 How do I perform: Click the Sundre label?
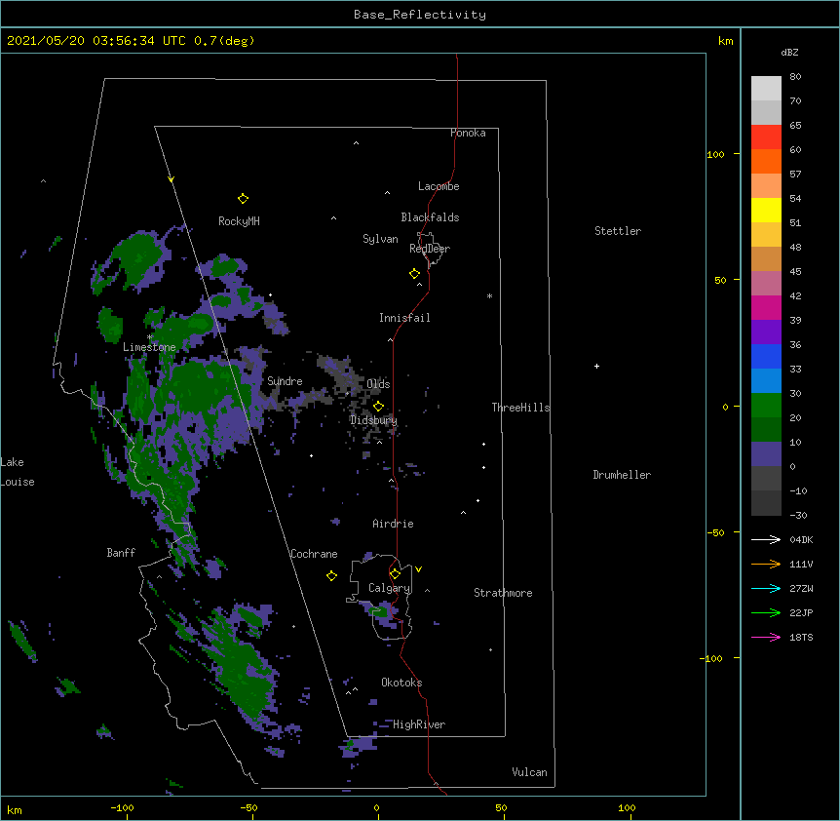point(285,381)
